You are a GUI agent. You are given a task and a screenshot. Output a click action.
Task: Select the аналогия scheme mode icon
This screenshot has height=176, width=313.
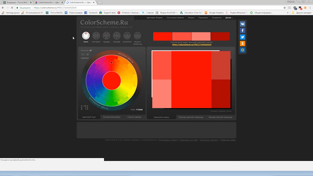(127, 35)
